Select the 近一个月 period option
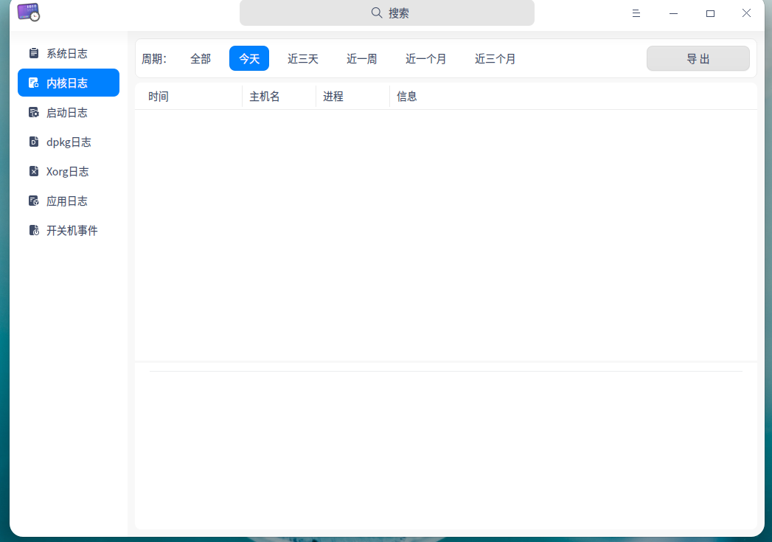 425,58
